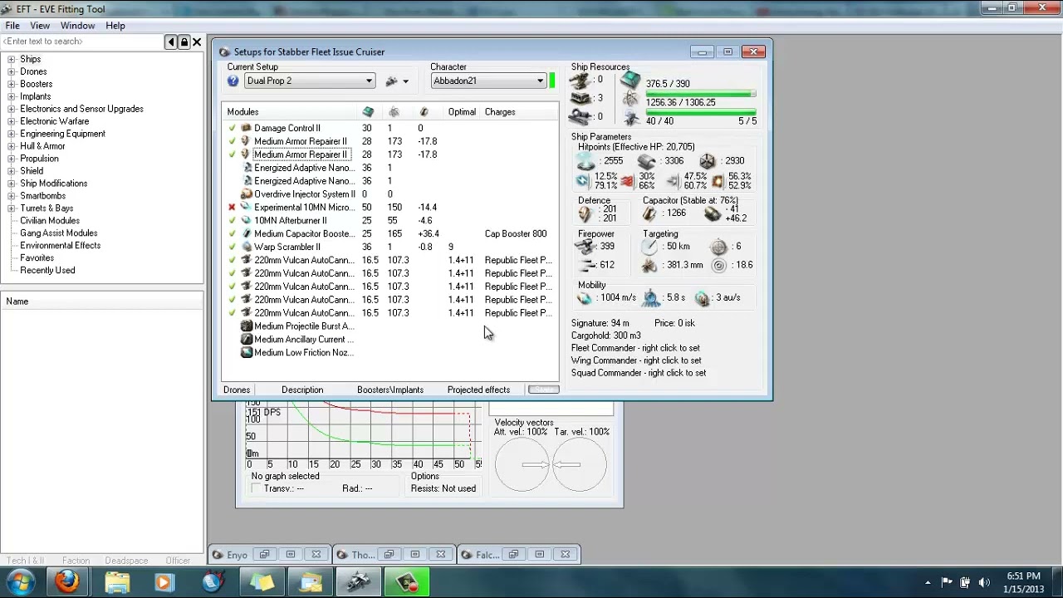This screenshot has width=1063, height=598.
Task: Clear the search with the X icon
Action: (197, 42)
